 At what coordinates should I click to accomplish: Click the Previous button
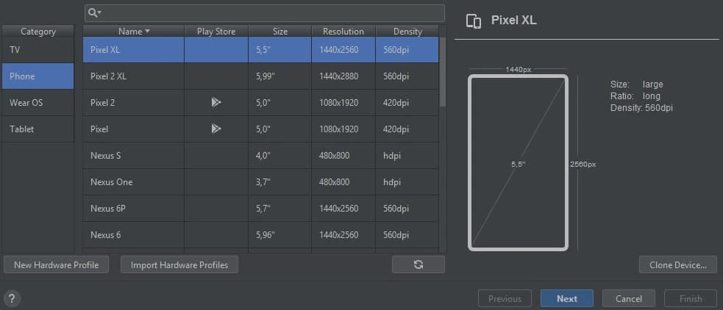(x=505, y=298)
